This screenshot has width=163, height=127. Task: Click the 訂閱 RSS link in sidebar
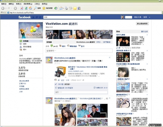23,84
